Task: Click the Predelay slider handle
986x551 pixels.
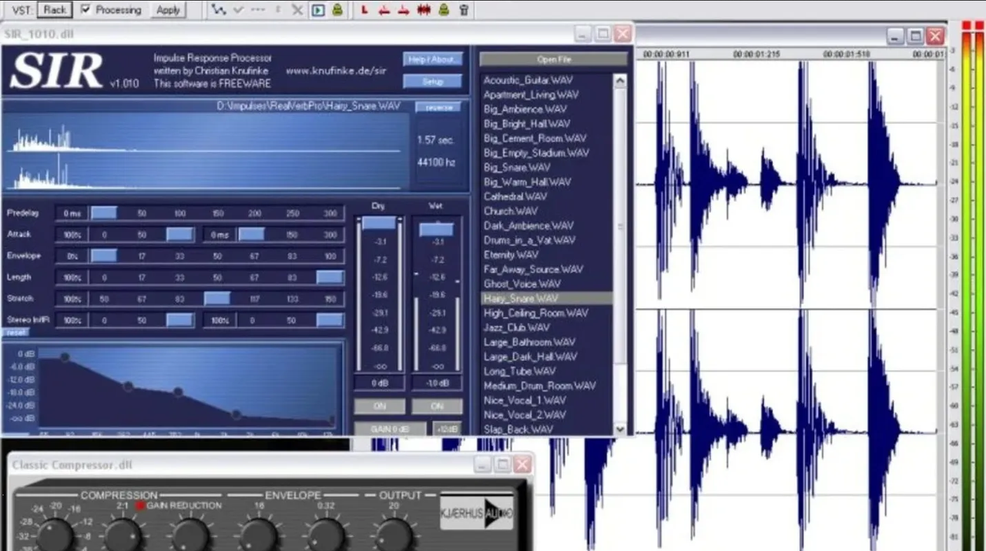Action: tap(104, 213)
